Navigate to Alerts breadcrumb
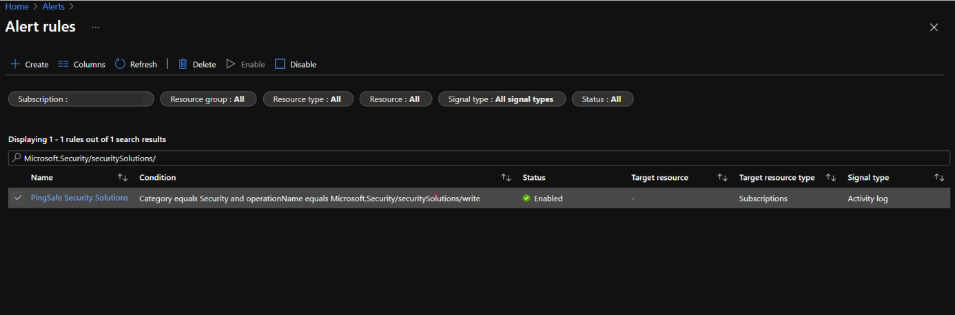This screenshot has height=315, width=955. 53,6
